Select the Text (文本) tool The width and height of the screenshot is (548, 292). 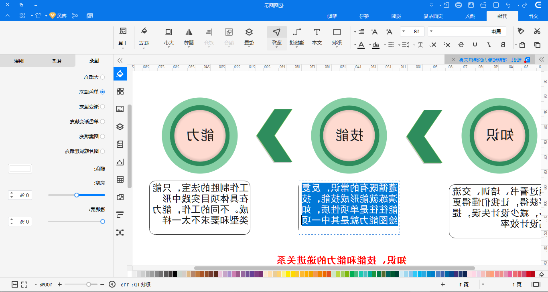coord(317,36)
